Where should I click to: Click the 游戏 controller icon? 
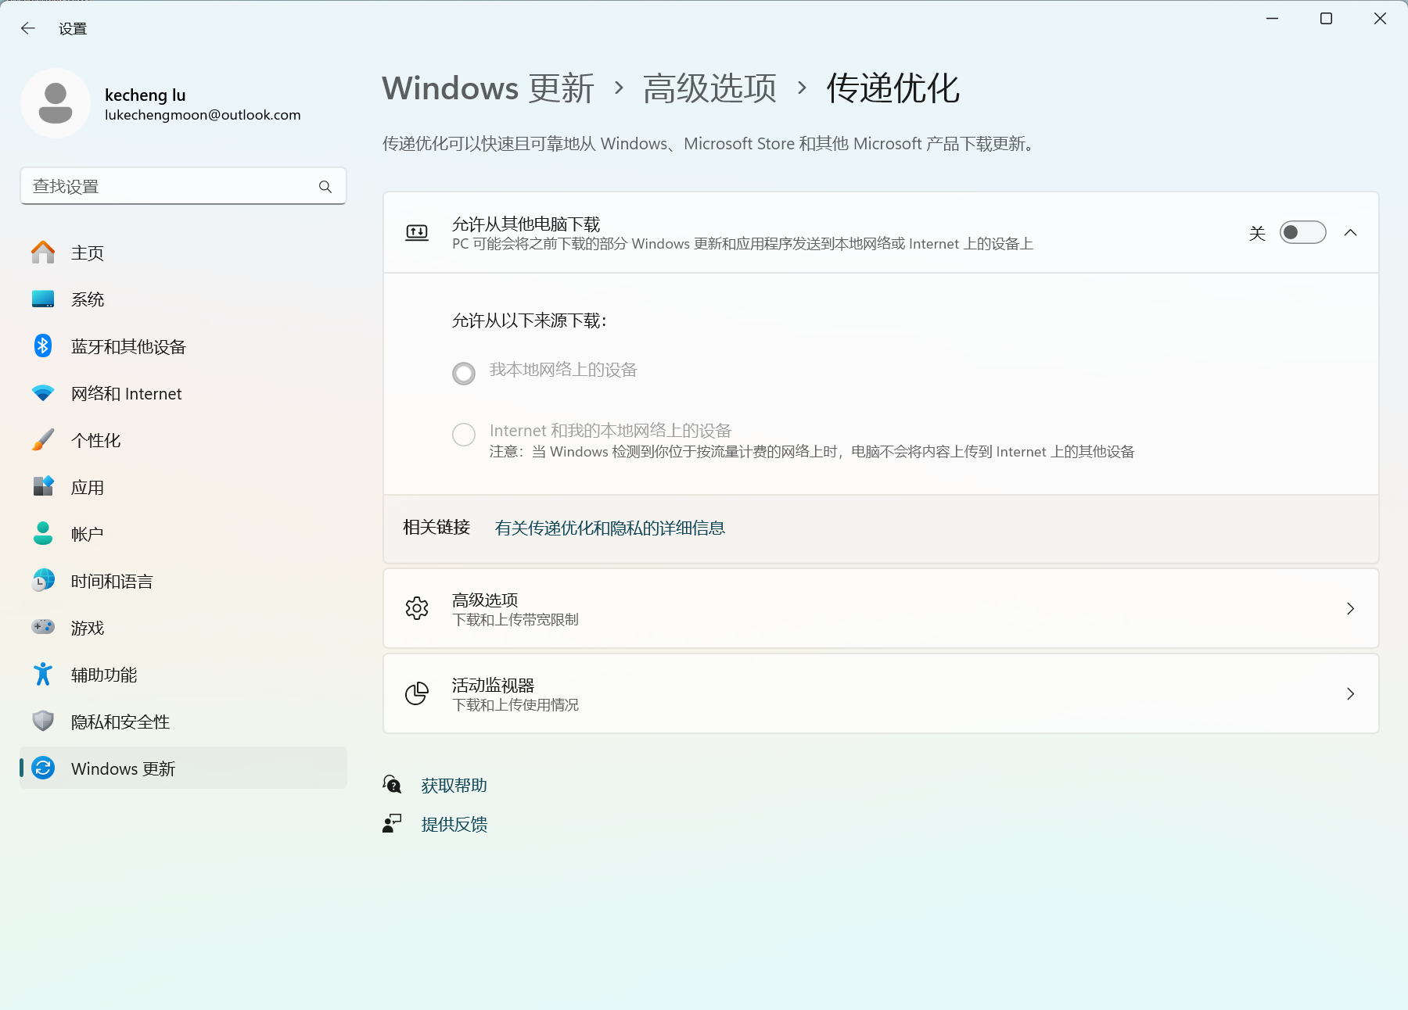pyautogui.click(x=43, y=627)
